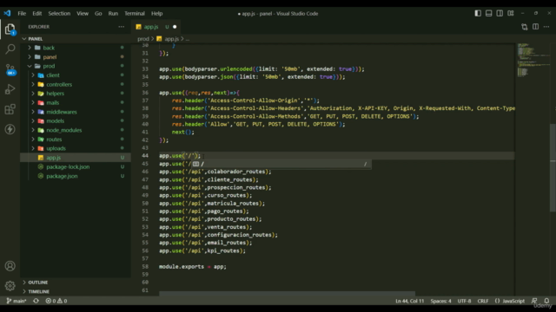
Task: Toggle the bottom panel layout icon
Action: (x=488, y=14)
